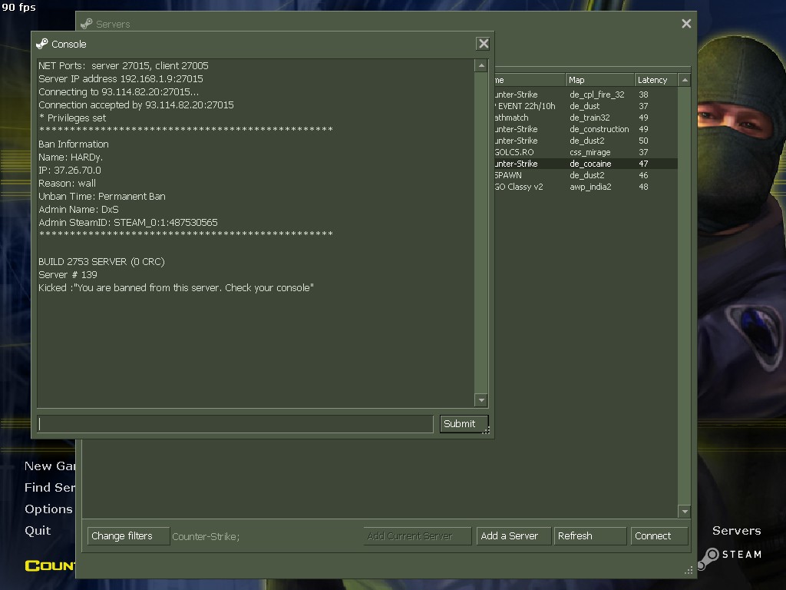Close the Servers window
Viewport: 786px width, 590px height.
[686, 24]
